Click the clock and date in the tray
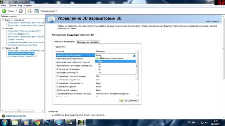 (216, 123)
